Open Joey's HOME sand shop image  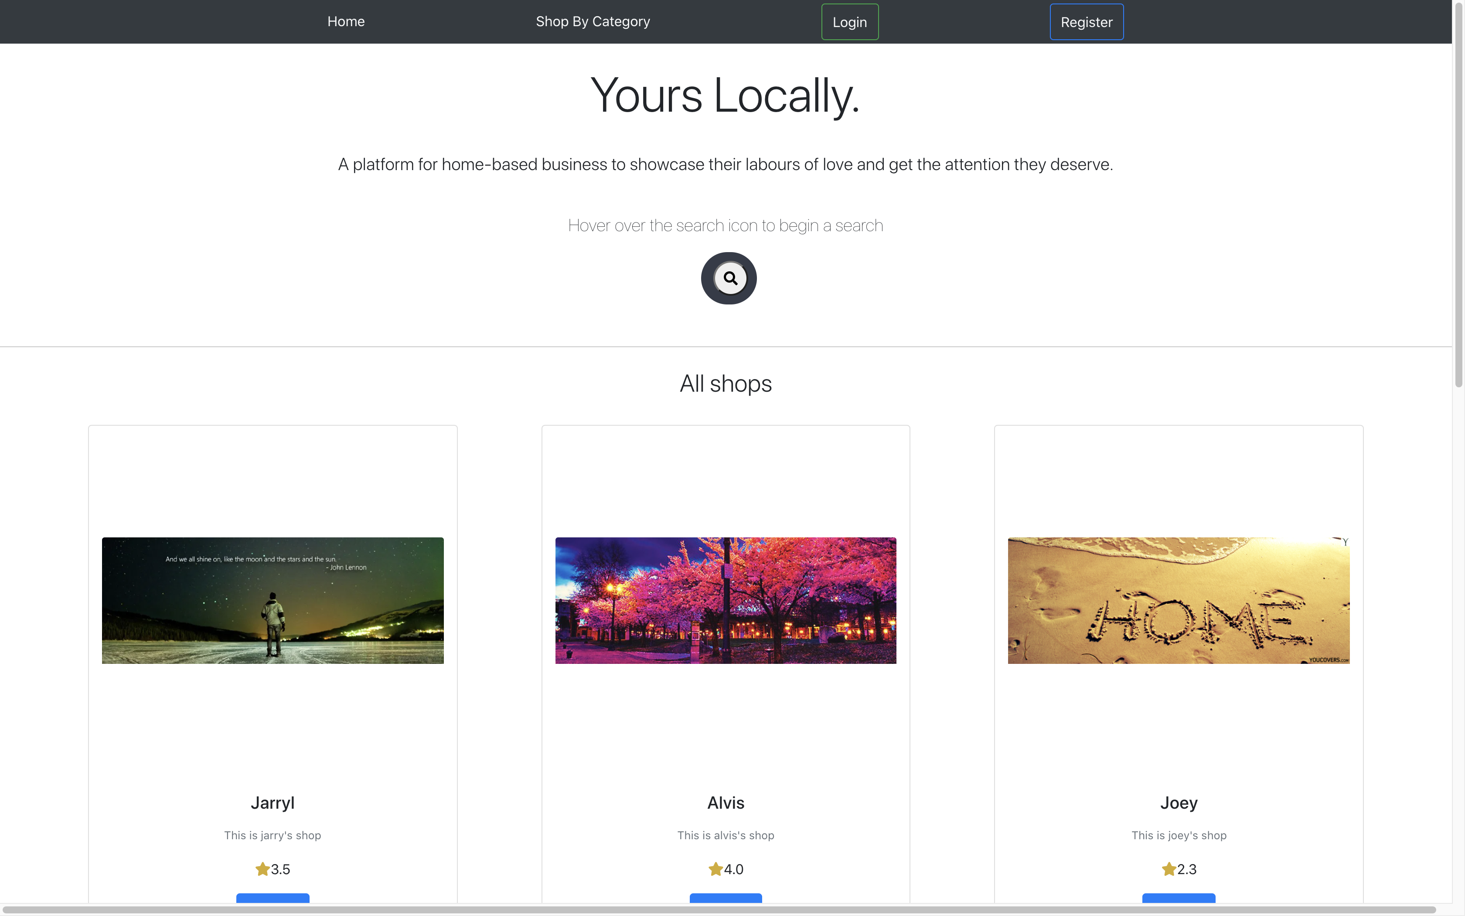[1178, 600]
